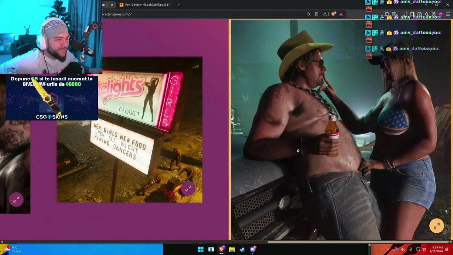Open Steam from the taskbar
This screenshot has height=255, width=453.
pyautogui.click(x=242, y=249)
